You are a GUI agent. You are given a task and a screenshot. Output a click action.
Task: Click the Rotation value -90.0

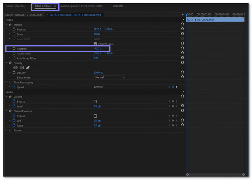point(97,48)
